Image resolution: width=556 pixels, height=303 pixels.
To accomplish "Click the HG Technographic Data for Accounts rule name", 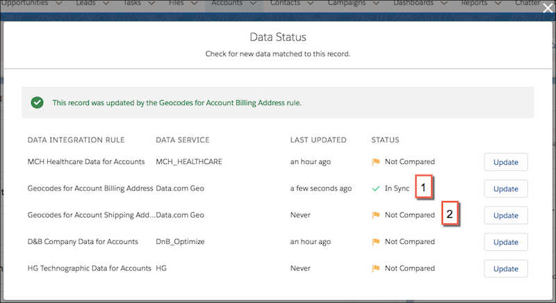I will (90, 268).
